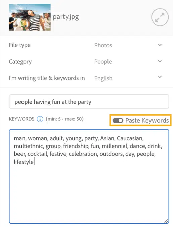Click the title field with party text
Viewport: 173px width, 227px height.
[89, 102]
